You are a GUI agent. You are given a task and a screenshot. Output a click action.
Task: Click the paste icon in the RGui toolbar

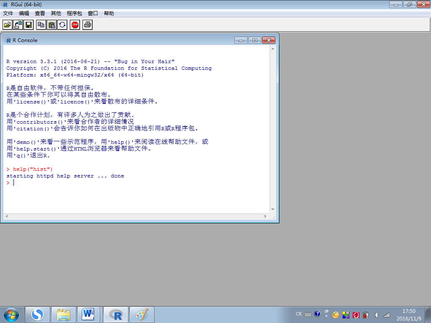52,25
